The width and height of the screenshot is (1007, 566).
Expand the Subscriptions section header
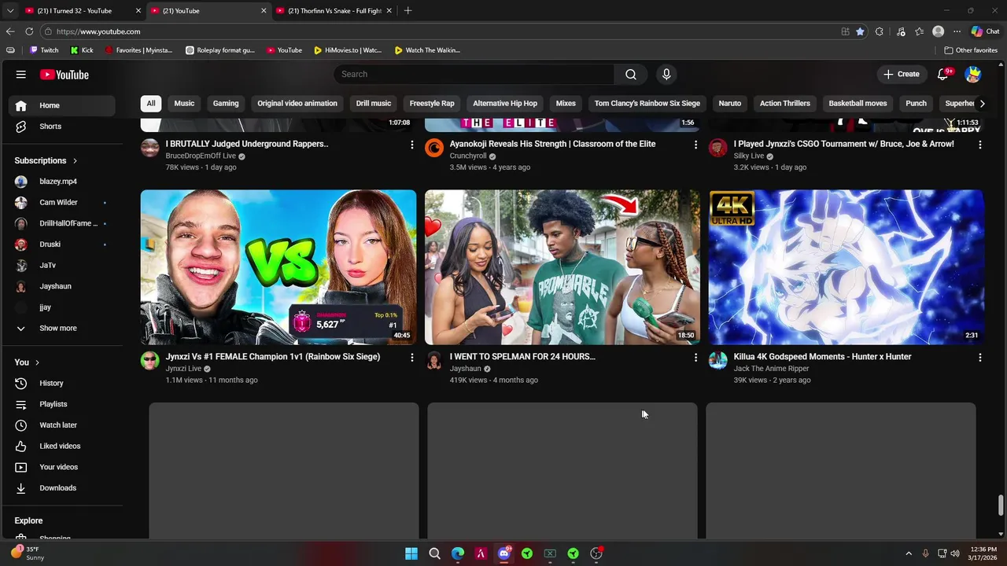(x=46, y=160)
